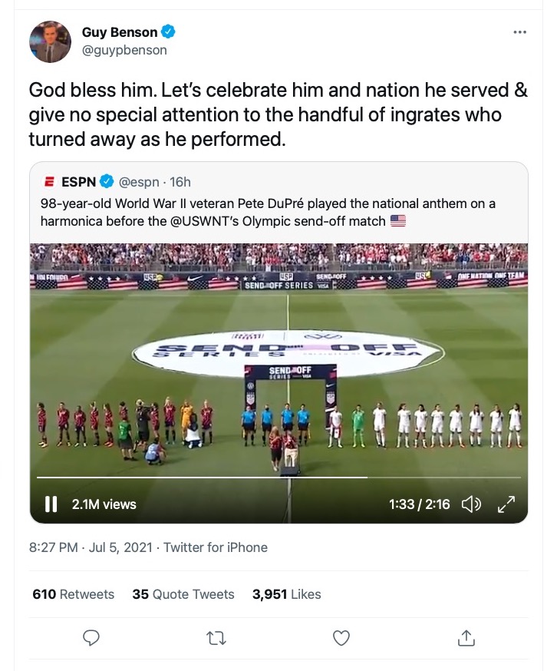Pause the video playback
Viewport: 557px width, 671px height.
(51, 504)
